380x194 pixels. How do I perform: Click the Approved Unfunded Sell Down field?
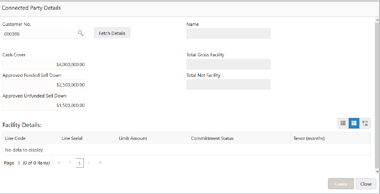tap(44, 105)
